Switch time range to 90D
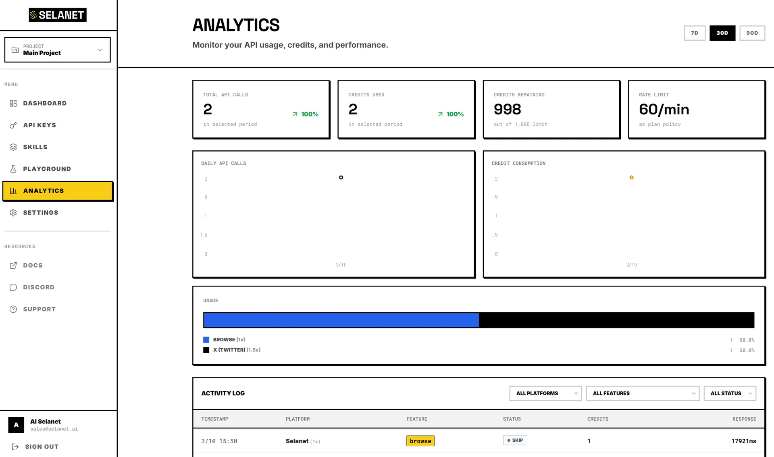The height and width of the screenshot is (457, 774). tap(752, 33)
